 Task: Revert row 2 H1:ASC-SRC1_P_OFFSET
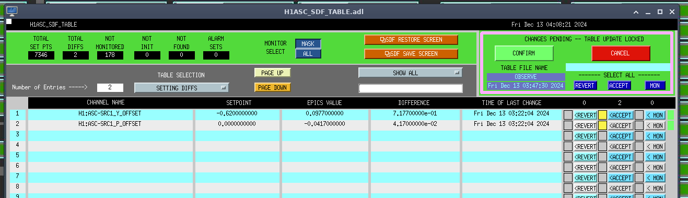point(585,125)
